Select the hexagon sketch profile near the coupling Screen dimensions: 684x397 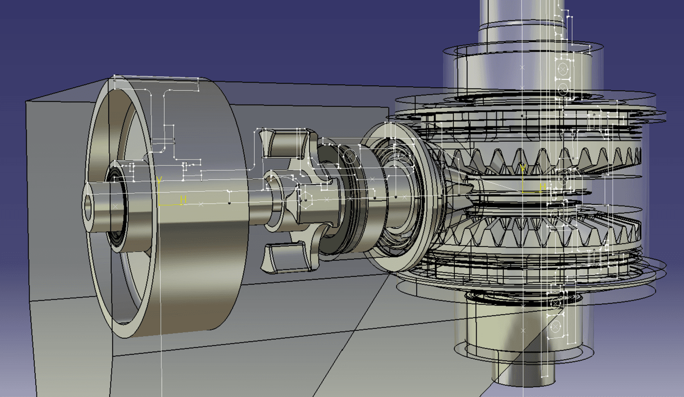[x=307, y=199]
